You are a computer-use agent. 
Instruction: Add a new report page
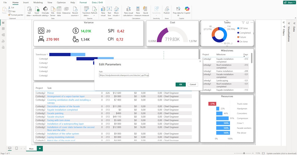coord(40,148)
